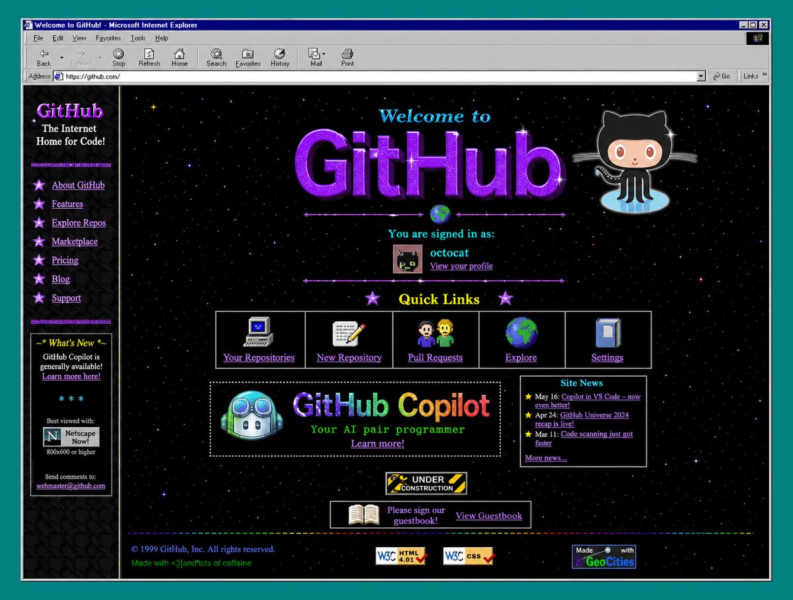793x600 pixels.
Task: Click the octocat username text
Action: click(449, 253)
